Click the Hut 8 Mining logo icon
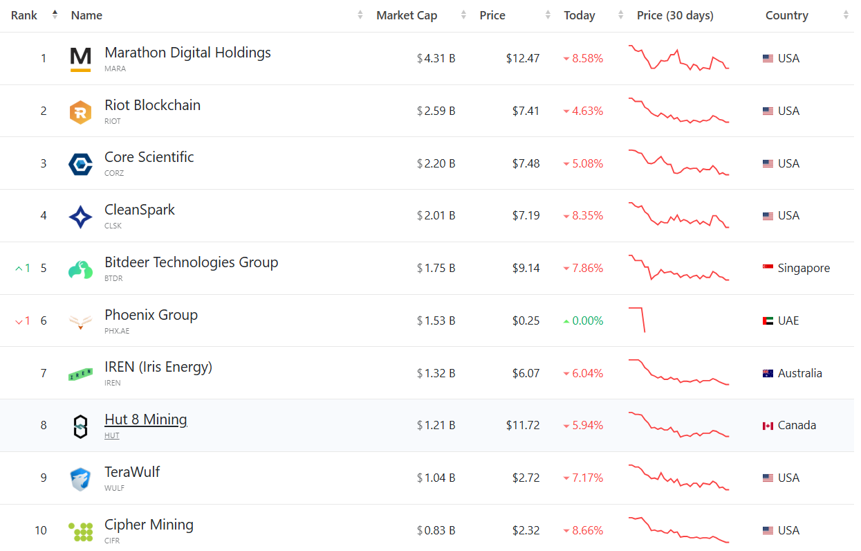Screen dimensions: 861x551 click(x=81, y=426)
